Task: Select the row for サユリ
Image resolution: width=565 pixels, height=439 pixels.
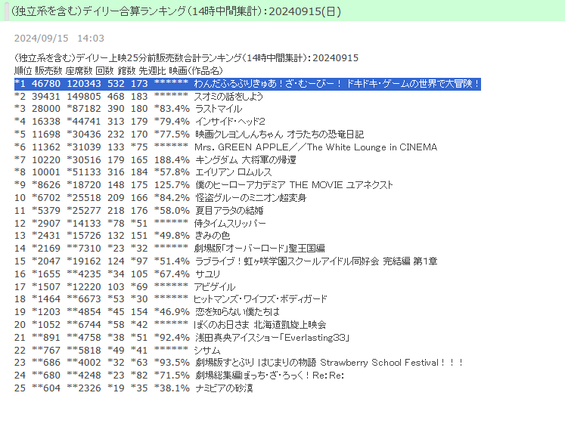Action: 117,274
